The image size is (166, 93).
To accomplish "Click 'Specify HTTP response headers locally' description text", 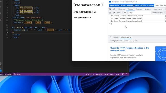I will [127, 56].
